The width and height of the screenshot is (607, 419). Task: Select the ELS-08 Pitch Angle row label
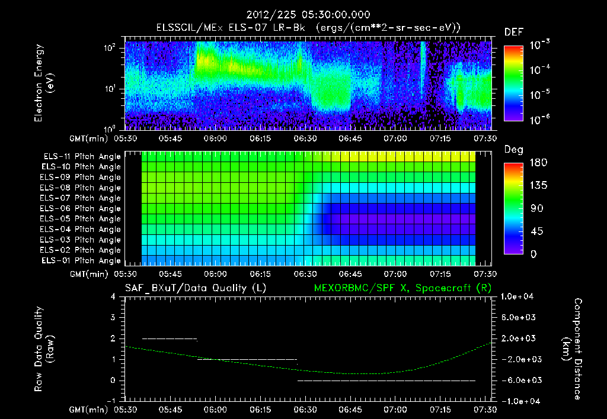coord(81,188)
